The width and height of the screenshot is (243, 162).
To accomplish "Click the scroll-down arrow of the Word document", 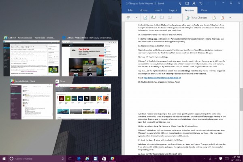I will (x=241, y=153).
